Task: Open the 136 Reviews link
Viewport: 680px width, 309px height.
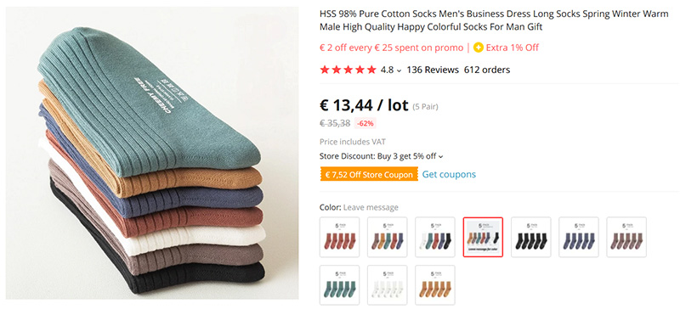Action: [x=433, y=70]
